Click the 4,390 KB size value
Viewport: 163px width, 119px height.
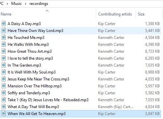[152, 45]
